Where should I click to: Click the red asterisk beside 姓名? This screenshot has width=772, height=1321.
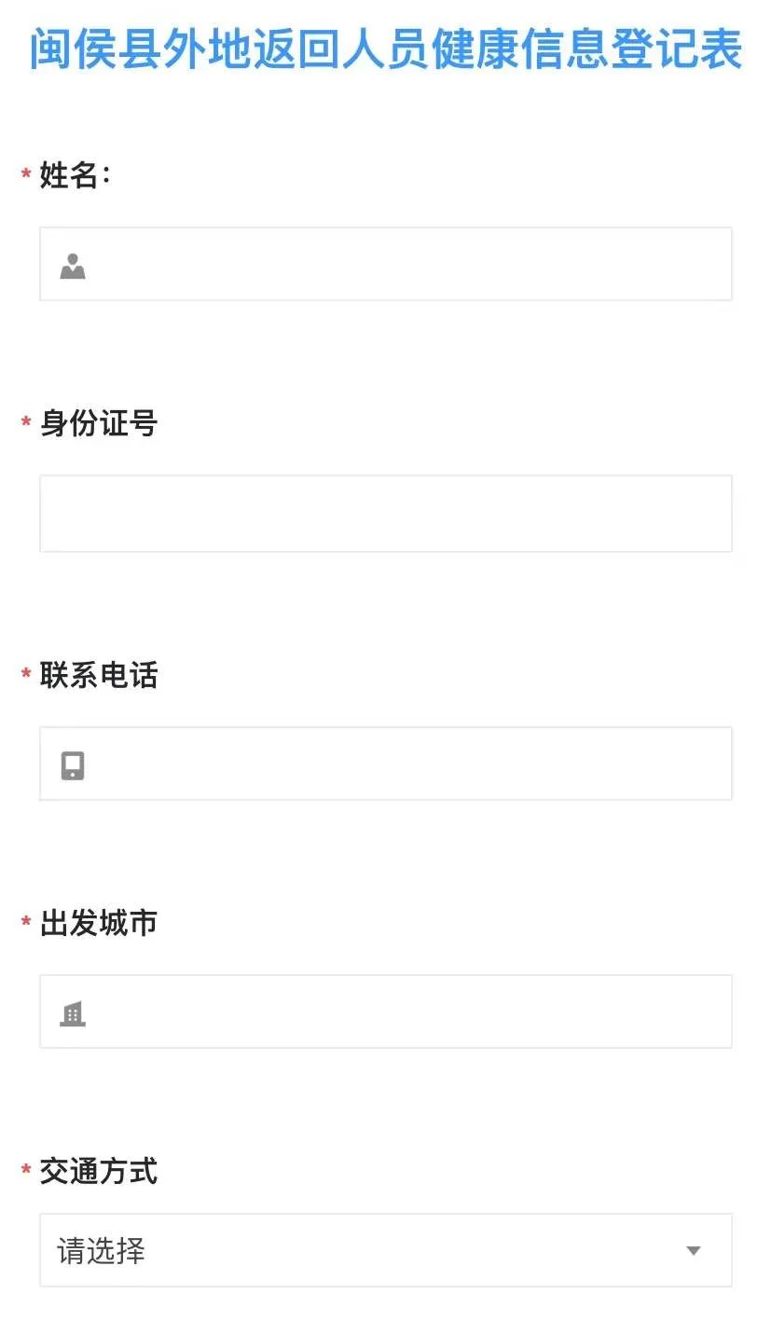tap(26, 176)
